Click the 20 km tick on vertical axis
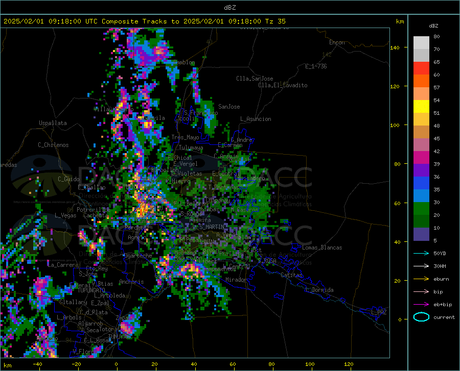 click(x=397, y=281)
